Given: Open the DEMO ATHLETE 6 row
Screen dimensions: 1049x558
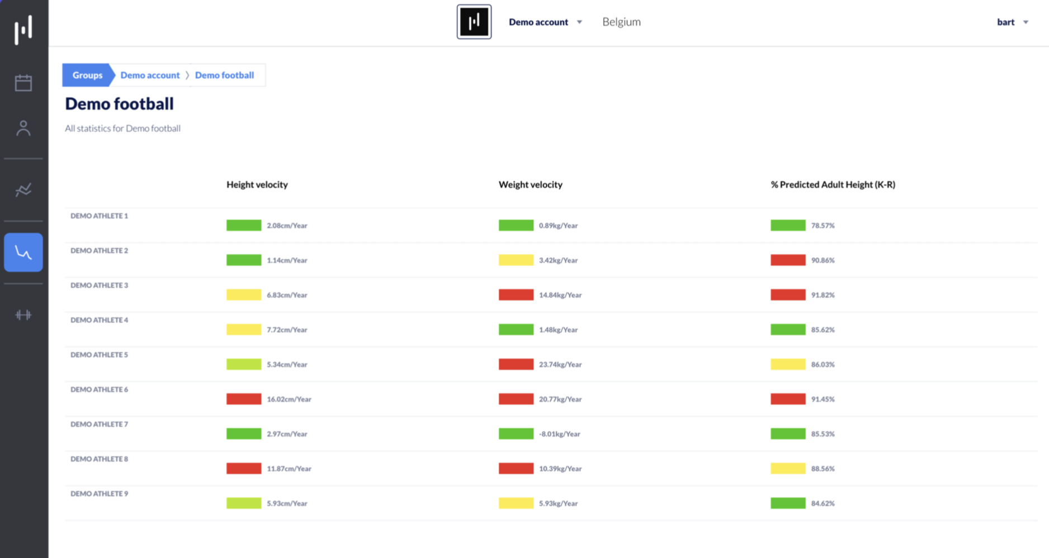Looking at the screenshot, I should tap(551, 399).
